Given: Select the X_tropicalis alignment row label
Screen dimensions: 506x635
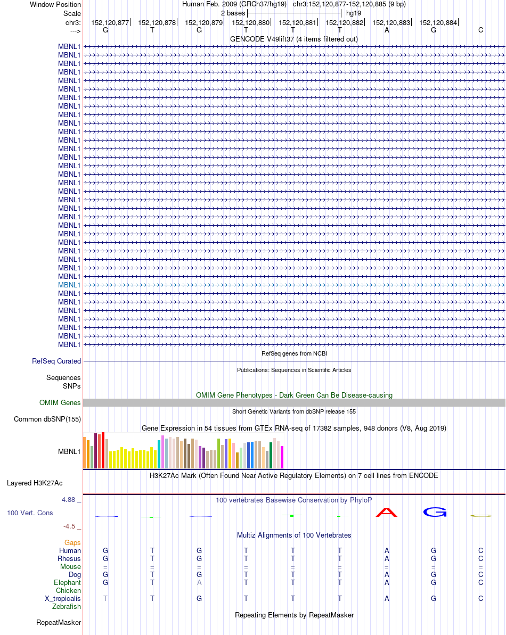Looking at the screenshot, I should click(63, 599).
